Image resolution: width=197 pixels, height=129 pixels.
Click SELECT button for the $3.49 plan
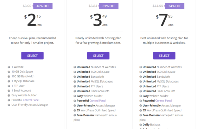(x=98, y=56)
